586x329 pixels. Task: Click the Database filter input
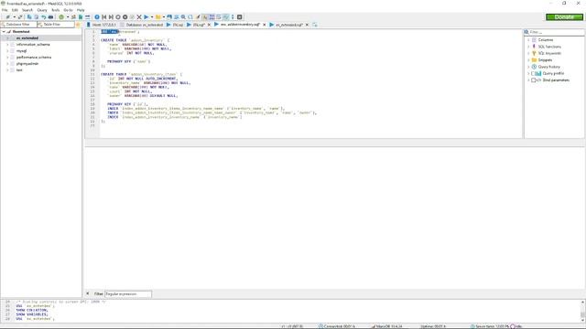click(18, 25)
